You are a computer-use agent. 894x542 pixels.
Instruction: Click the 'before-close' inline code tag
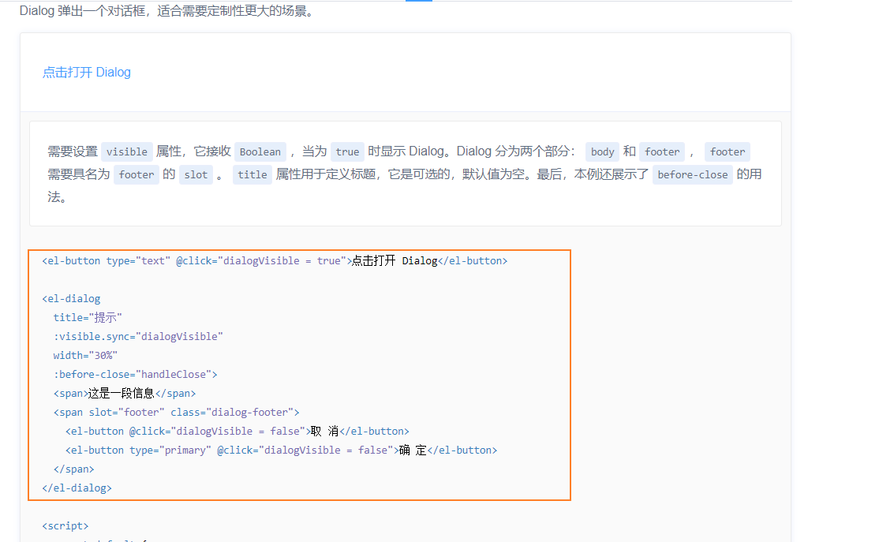[692, 174]
